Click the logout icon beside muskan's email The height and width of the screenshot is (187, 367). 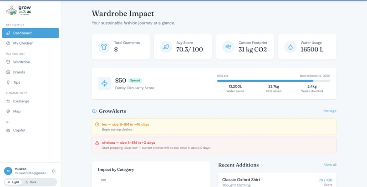coord(54,171)
